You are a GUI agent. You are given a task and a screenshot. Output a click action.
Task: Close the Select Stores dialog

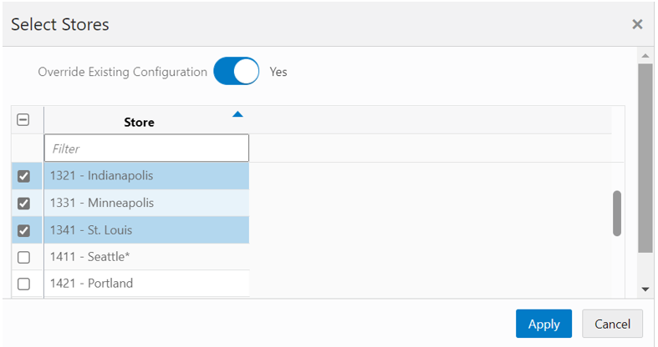point(637,24)
